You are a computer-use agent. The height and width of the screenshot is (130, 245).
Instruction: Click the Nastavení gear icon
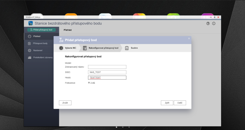30,51
